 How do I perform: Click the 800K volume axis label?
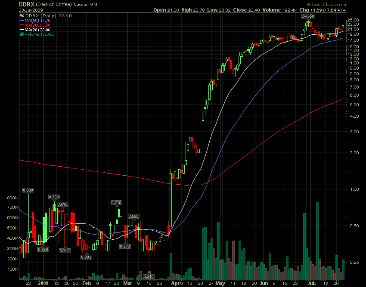pos(12,198)
